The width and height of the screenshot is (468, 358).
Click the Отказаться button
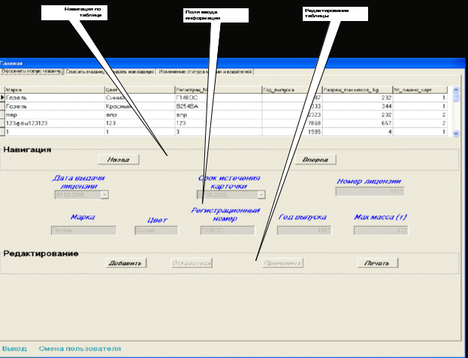[192, 263]
